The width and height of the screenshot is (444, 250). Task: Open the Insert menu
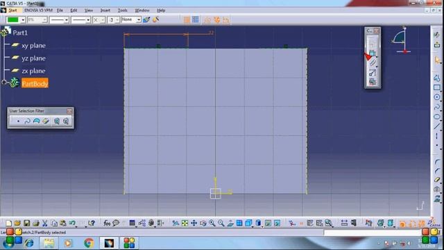pos(105,10)
